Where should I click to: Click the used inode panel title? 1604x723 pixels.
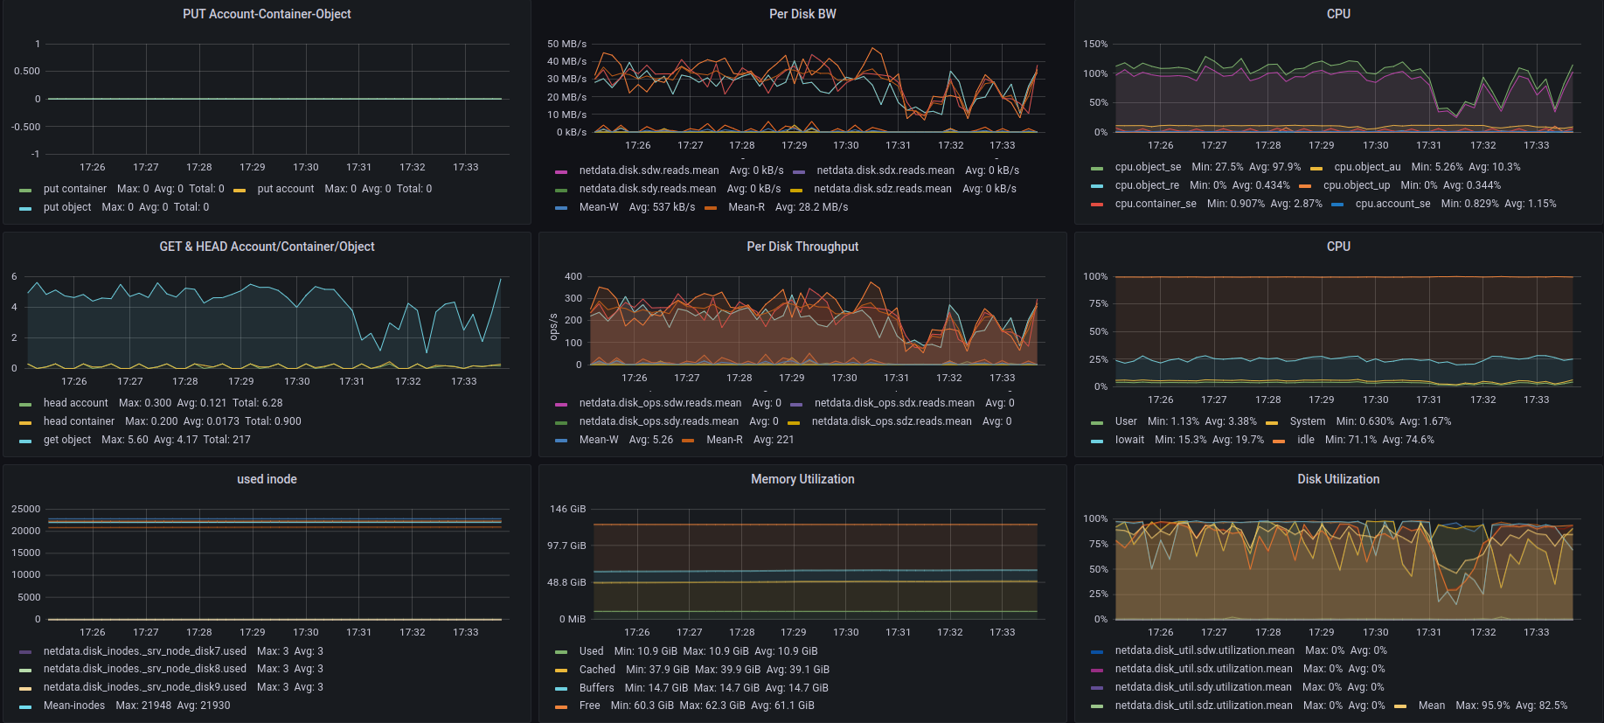267,479
